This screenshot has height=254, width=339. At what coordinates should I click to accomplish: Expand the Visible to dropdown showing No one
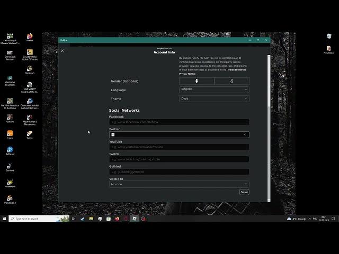(x=179, y=184)
